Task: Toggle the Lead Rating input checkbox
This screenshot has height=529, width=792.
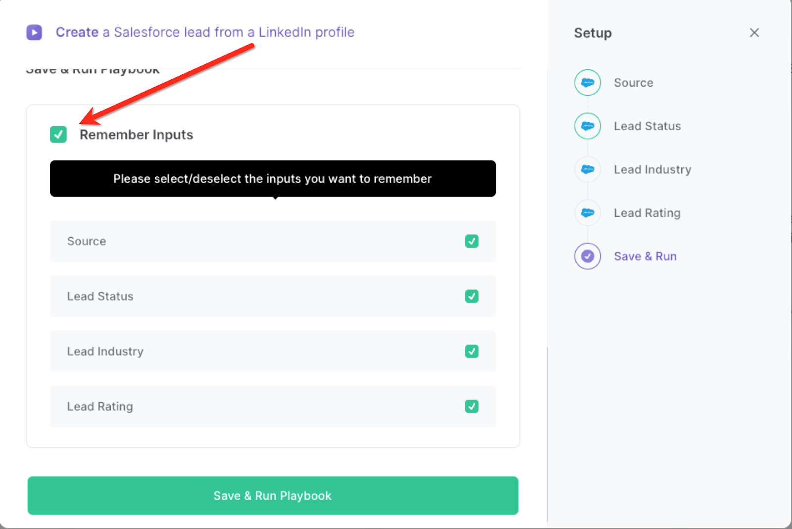Action: (472, 406)
